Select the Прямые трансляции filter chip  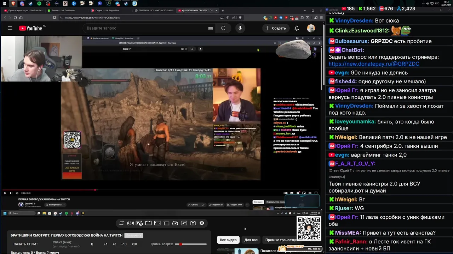tap(281, 240)
